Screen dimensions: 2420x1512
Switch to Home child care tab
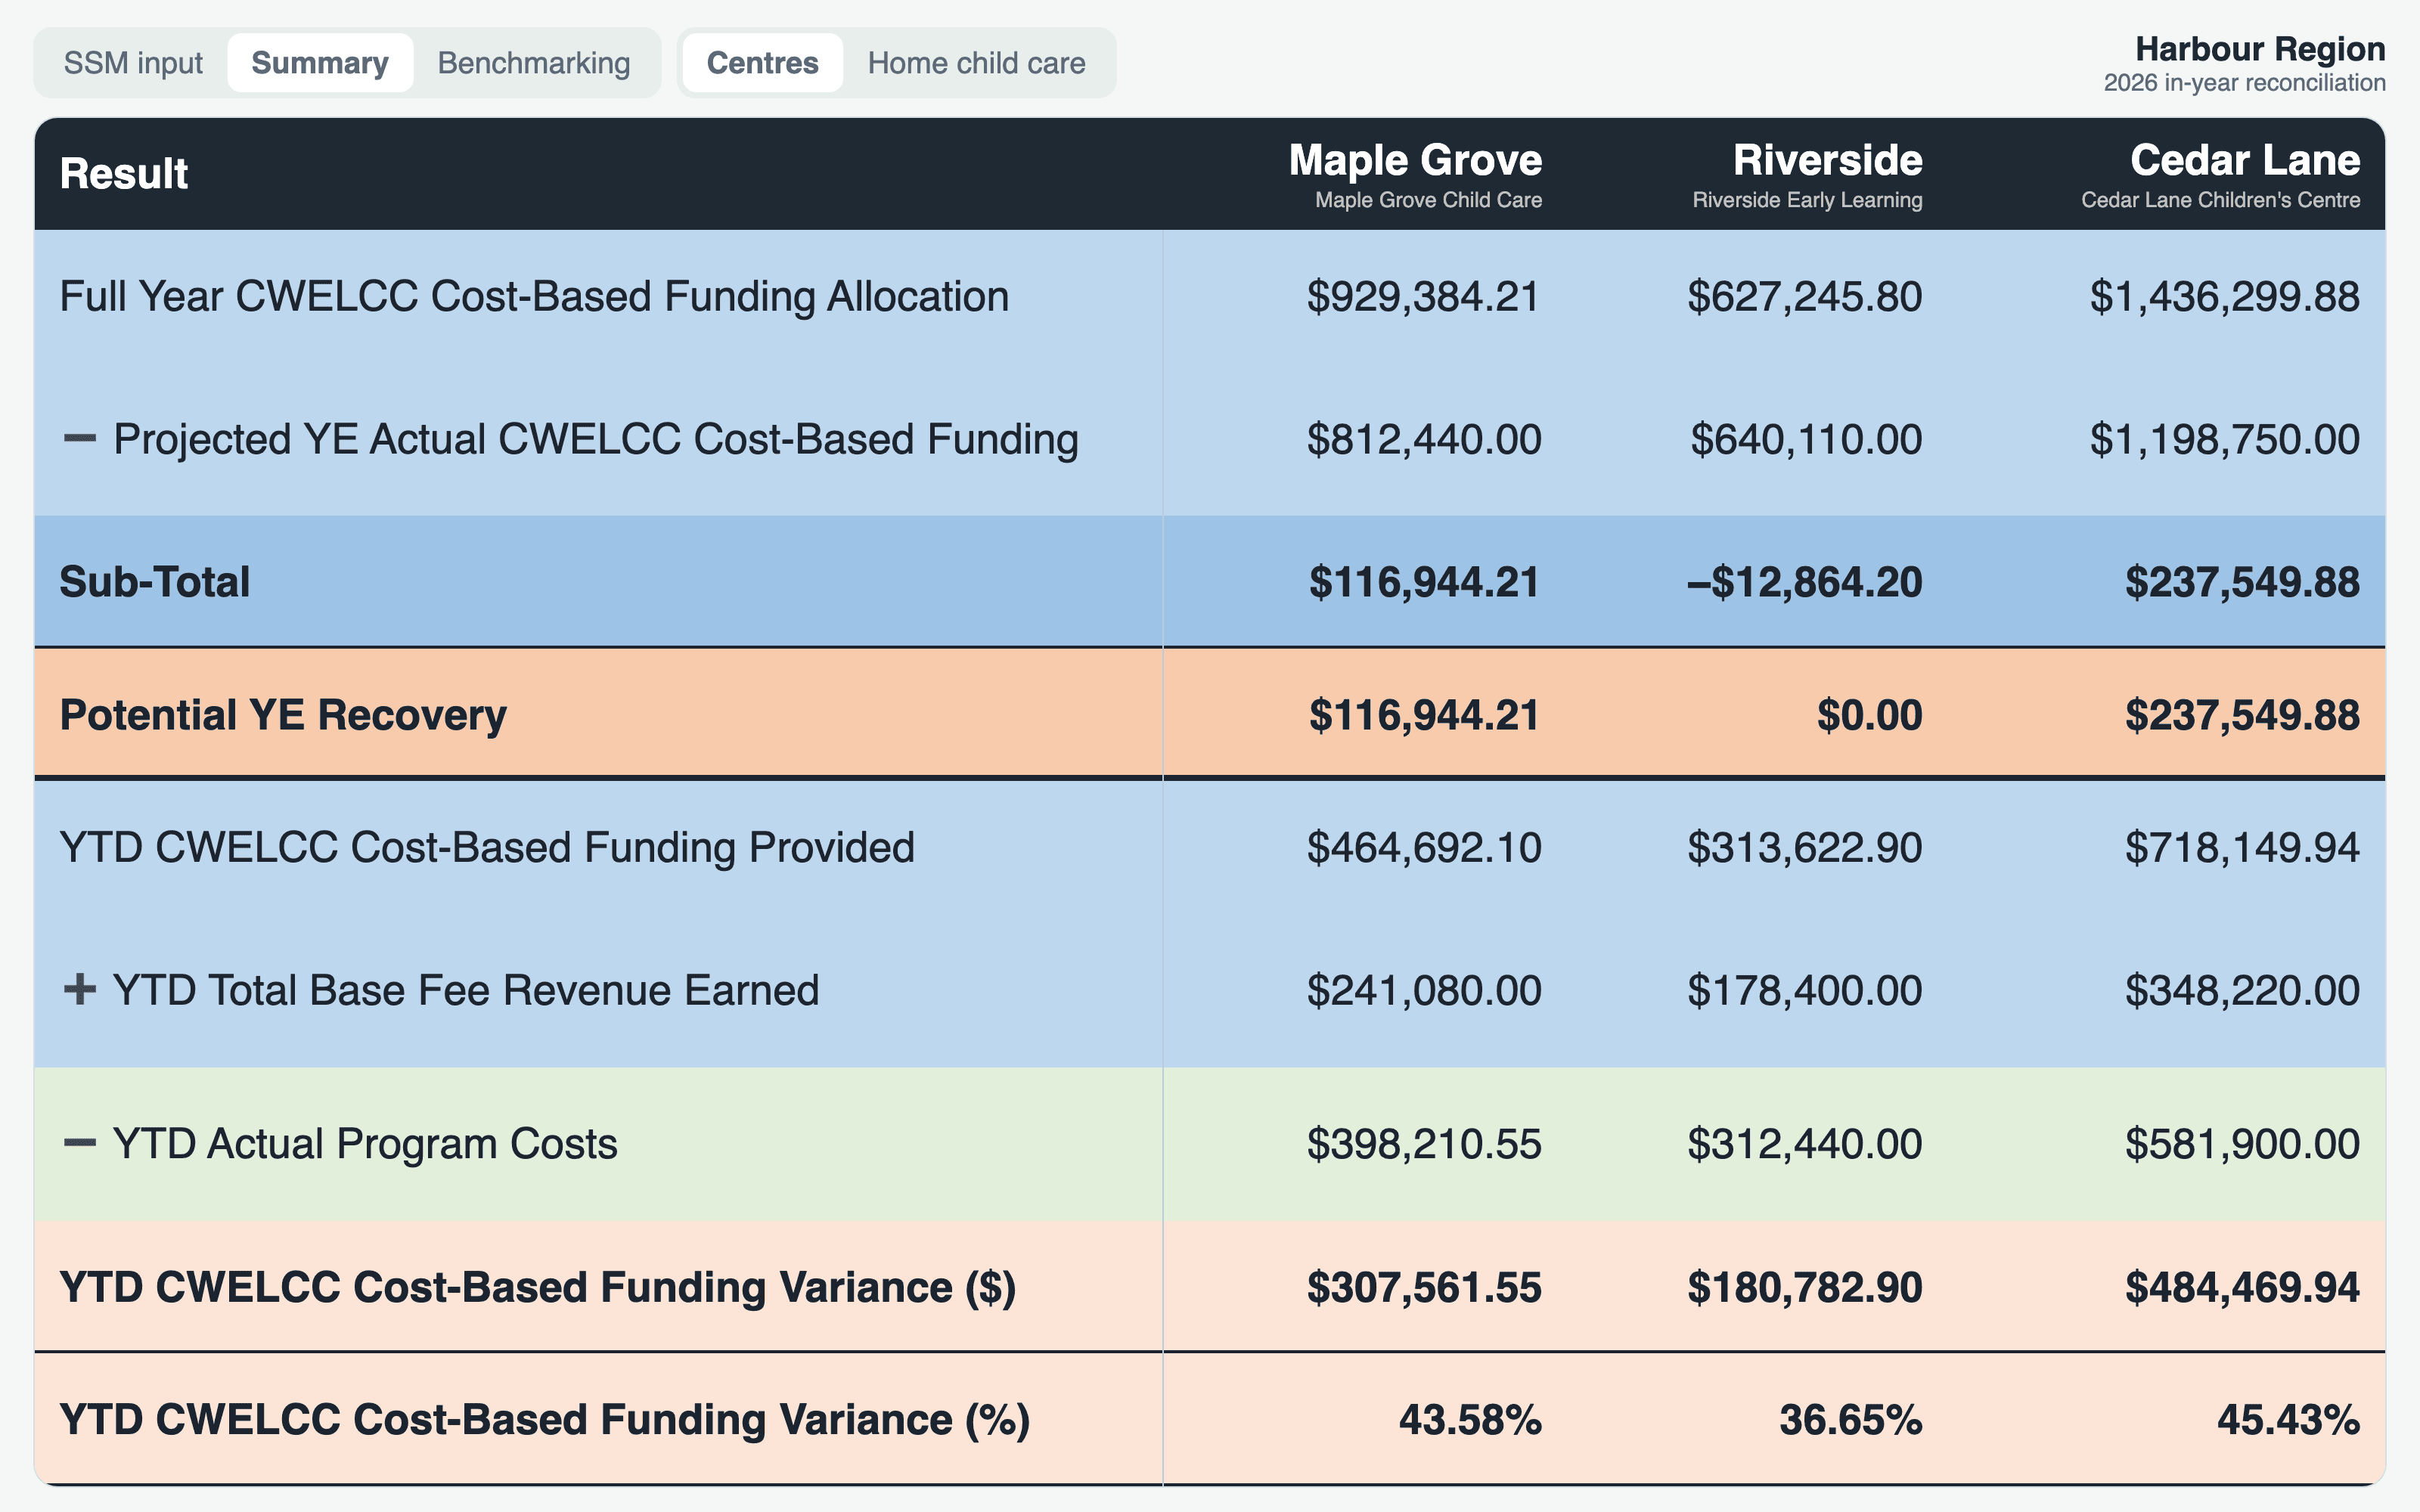[976, 63]
